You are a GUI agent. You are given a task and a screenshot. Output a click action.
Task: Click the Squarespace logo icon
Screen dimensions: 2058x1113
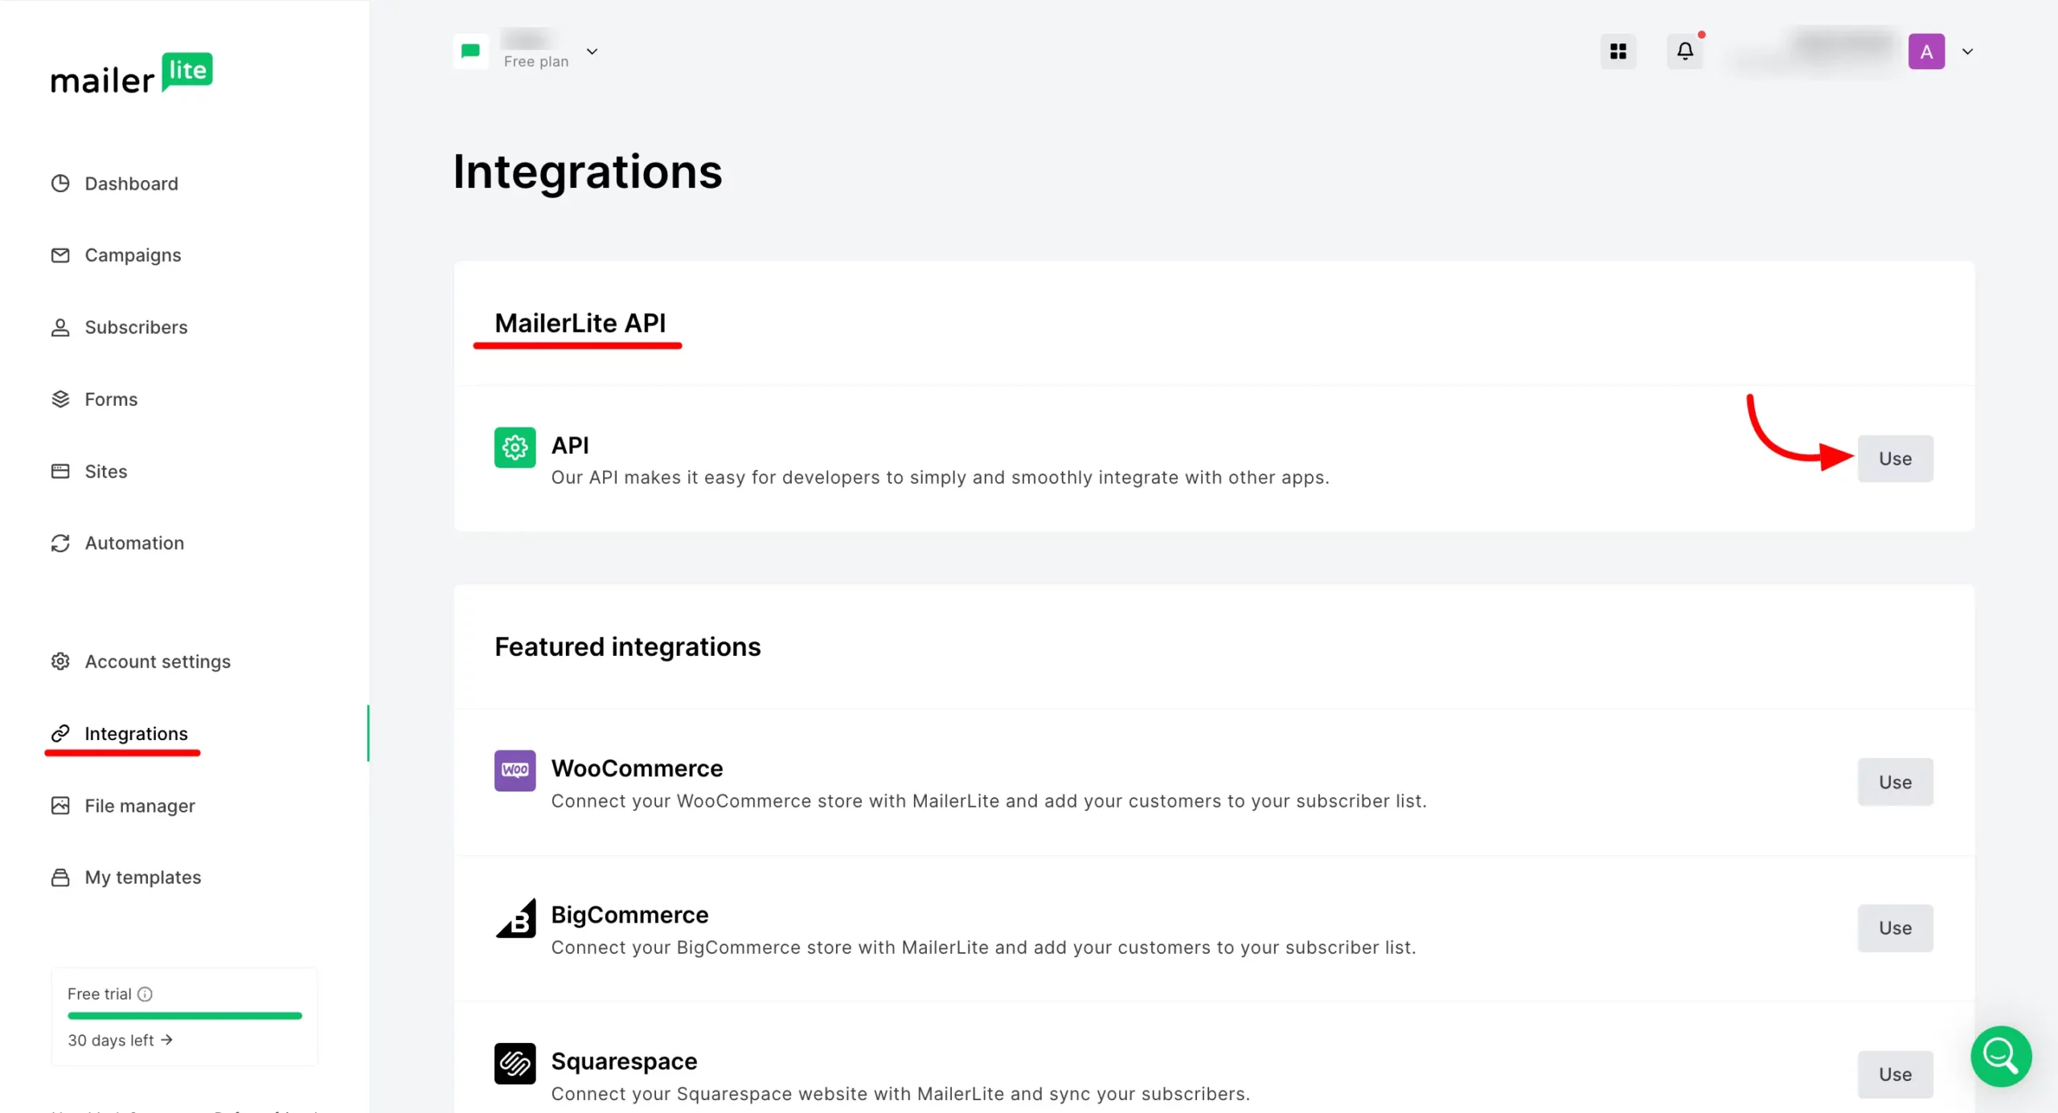[514, 1063]
